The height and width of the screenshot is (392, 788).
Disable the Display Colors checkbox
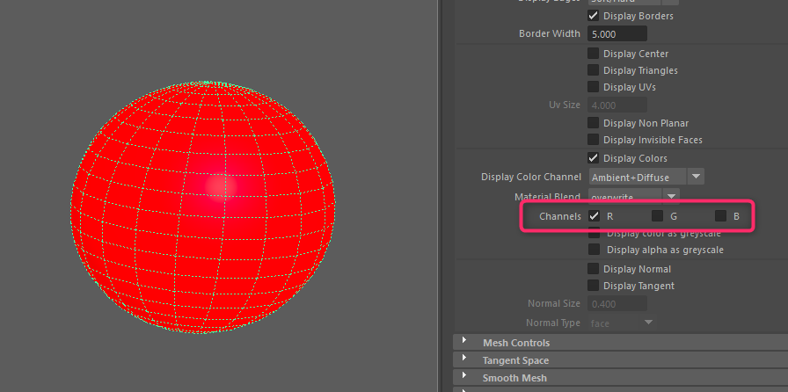point(594,158)
